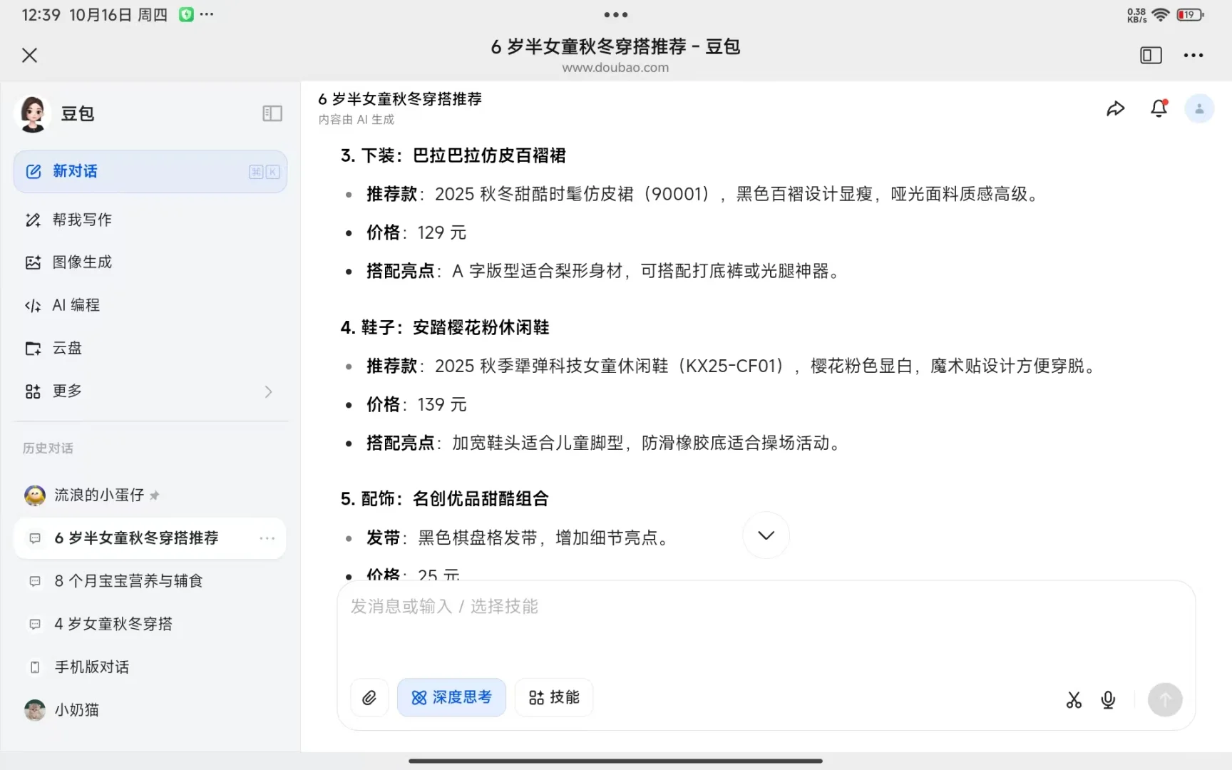Collapse the Doubao sidebar panel
This screenshot has height=770, width=1232.
(272, 113)
